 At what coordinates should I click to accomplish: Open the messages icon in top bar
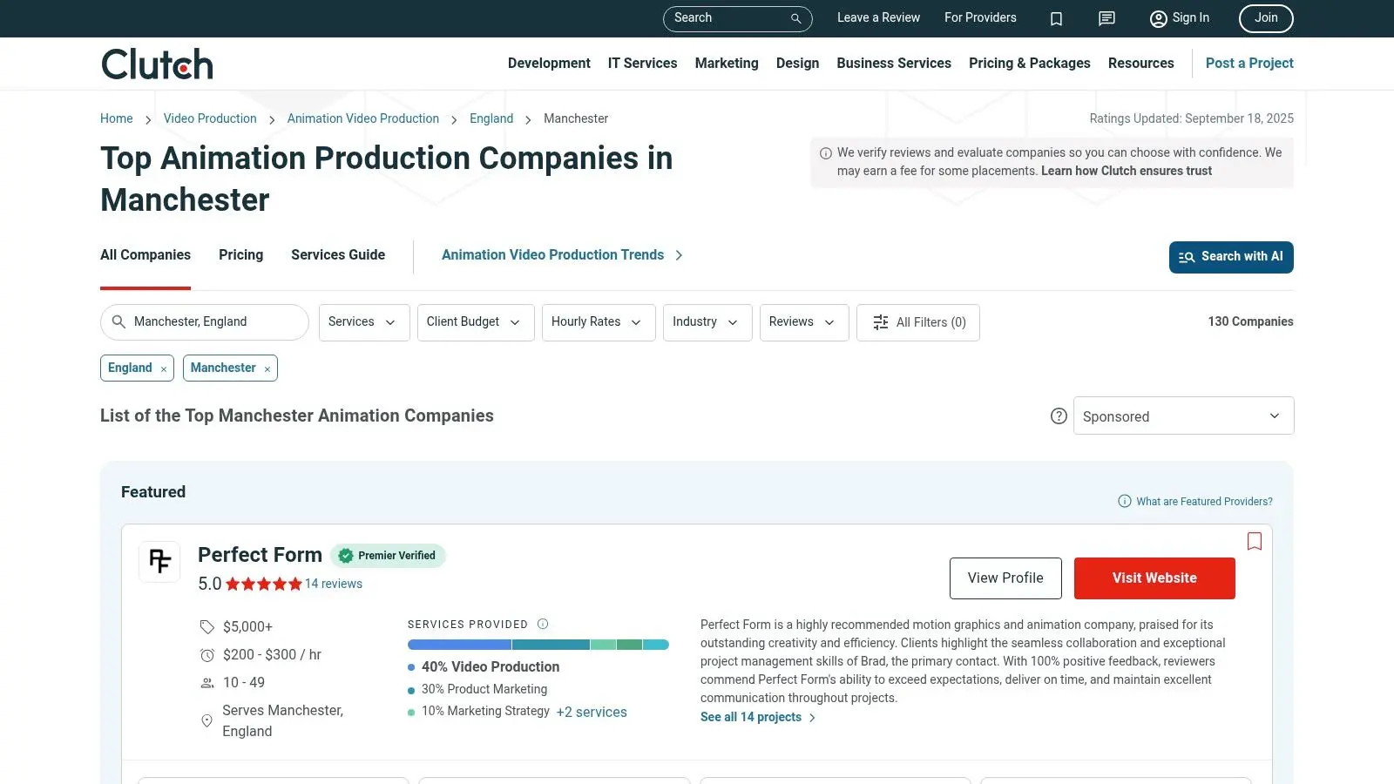point(1106,18)
